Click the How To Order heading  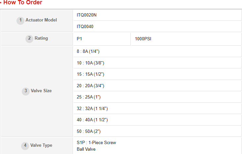coord(23,3)
